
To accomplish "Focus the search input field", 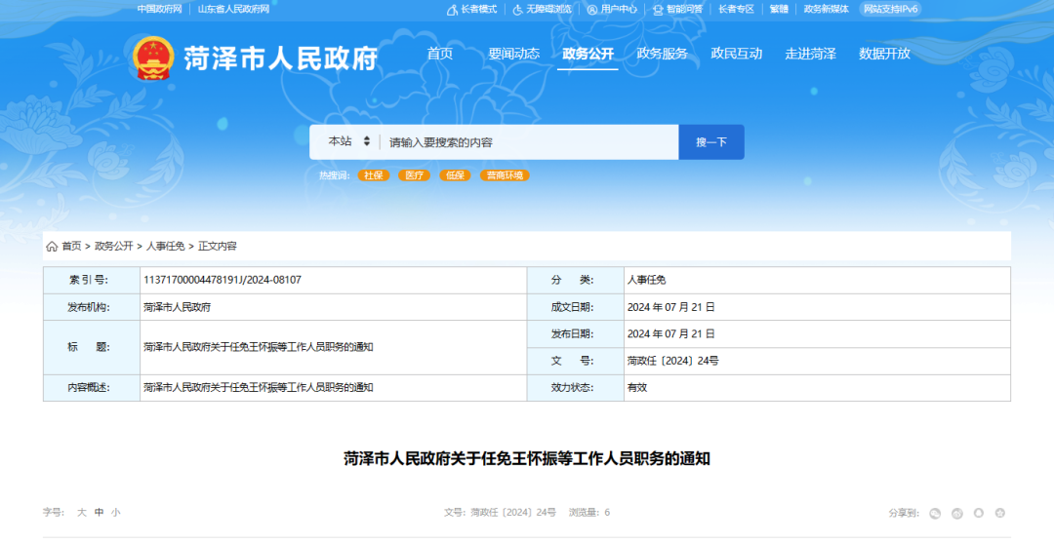I will click(530, 142).
